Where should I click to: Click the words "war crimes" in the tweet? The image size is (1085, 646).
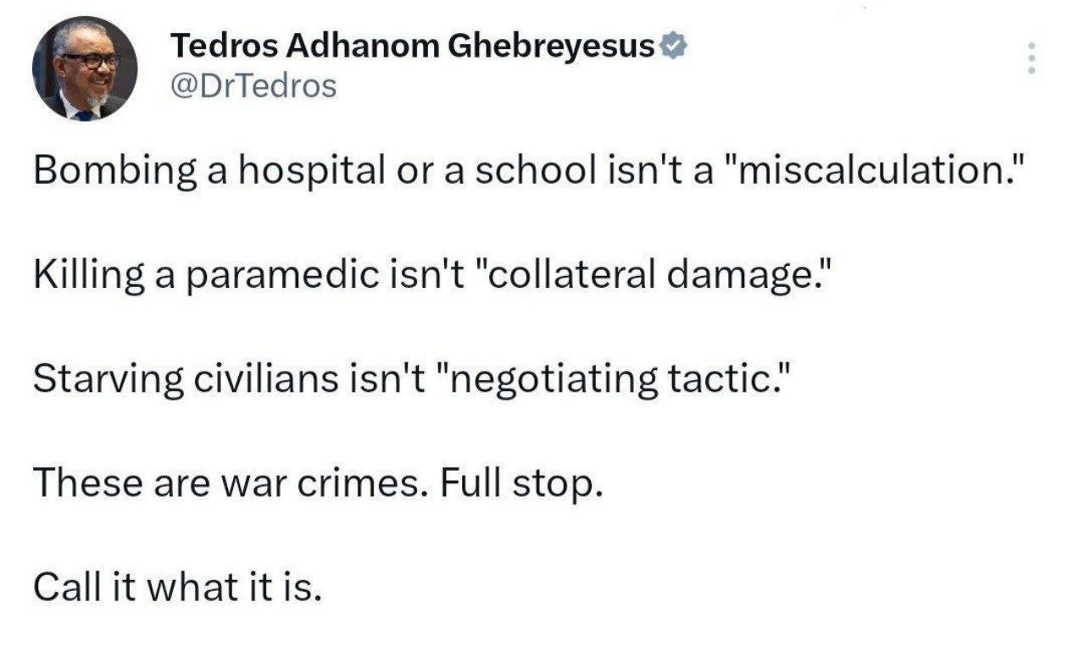(x=317, y=483)
